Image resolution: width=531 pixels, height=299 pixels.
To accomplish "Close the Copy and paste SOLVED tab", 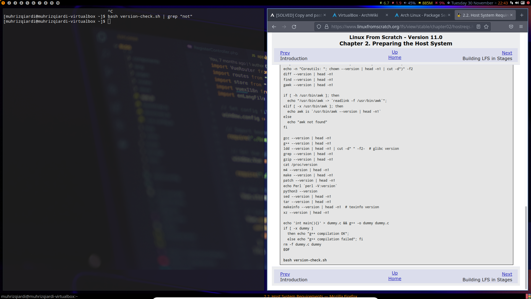I will click(x=325, y=15).
